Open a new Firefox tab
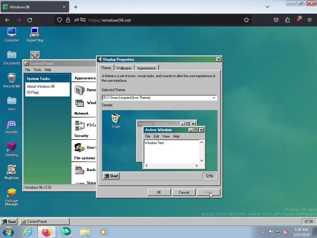The image size is (317, 238). click(x=76, y=7)
